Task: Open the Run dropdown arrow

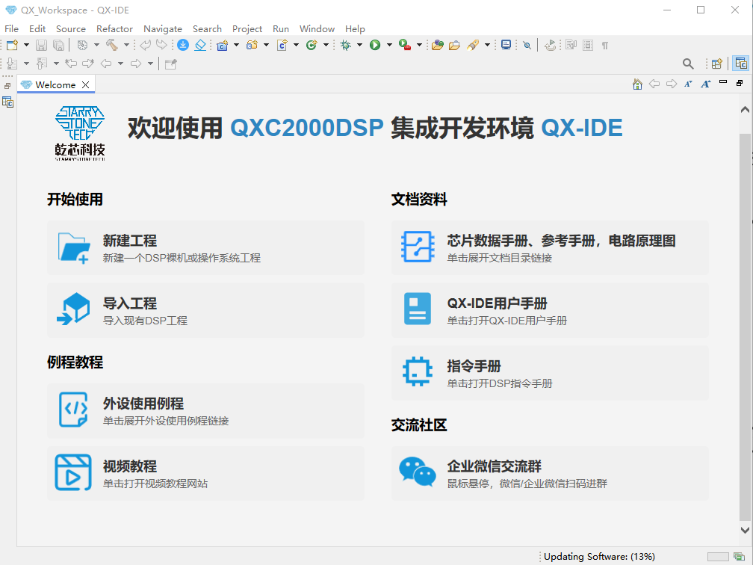Action: (389, 45)
